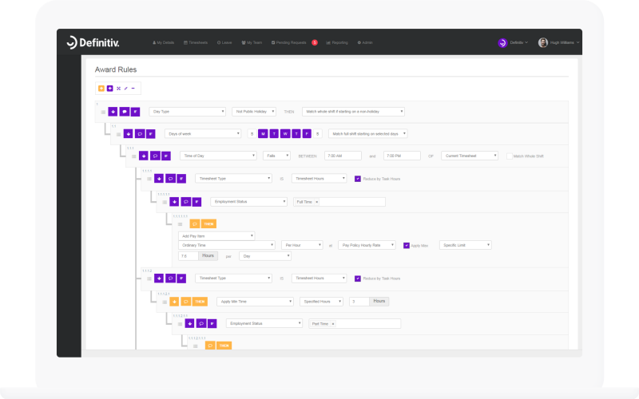Click down-arrow icon on Time of Day rule

pos(144,156)
